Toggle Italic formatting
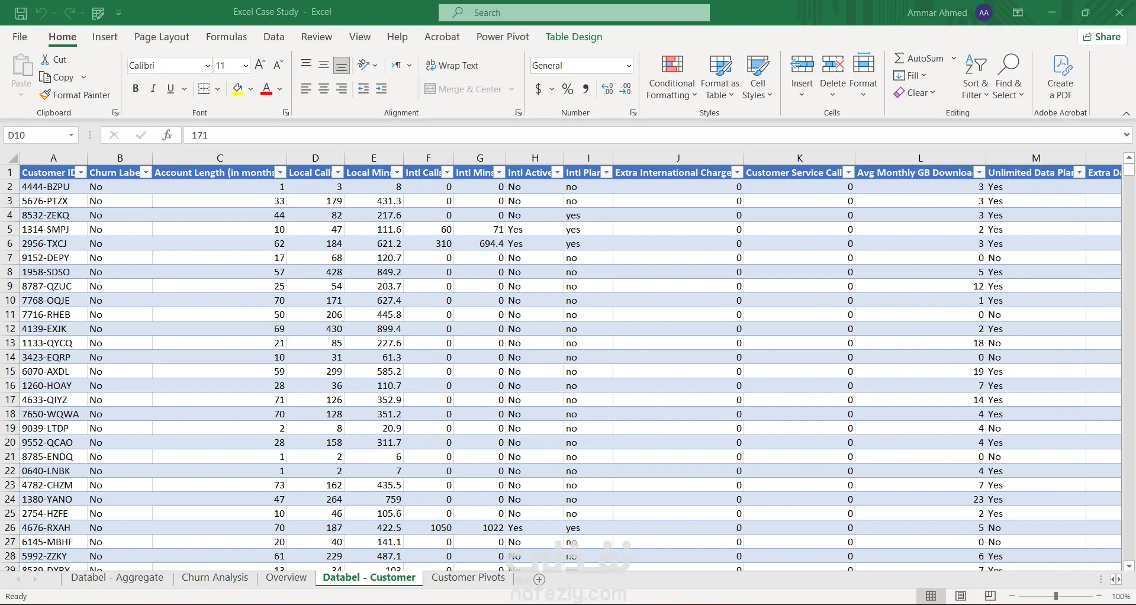Viewport: 1136px width, 605px height. coord(153,89)
